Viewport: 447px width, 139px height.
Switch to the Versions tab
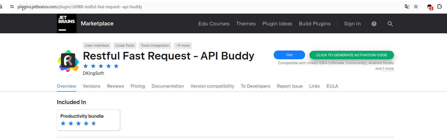92,86
